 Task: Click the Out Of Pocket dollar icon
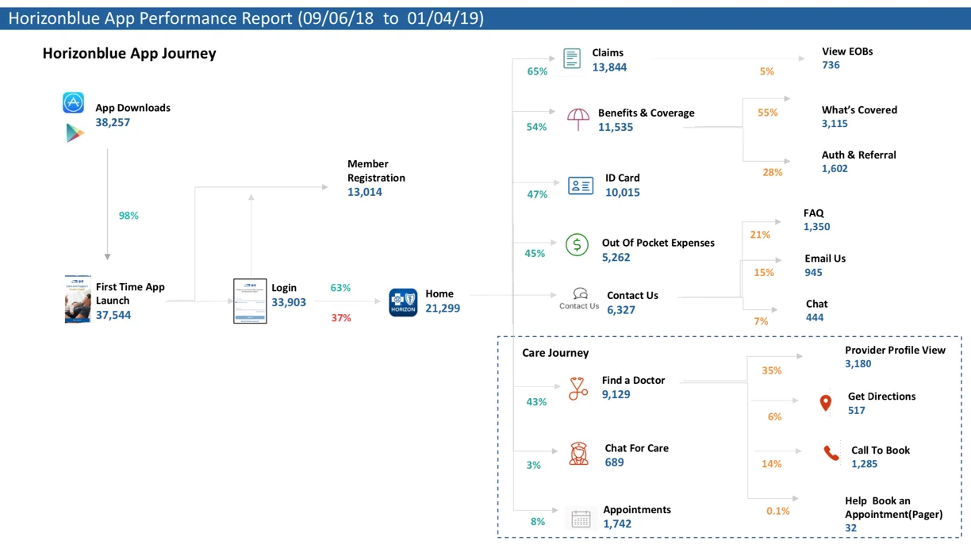(577, 244)
